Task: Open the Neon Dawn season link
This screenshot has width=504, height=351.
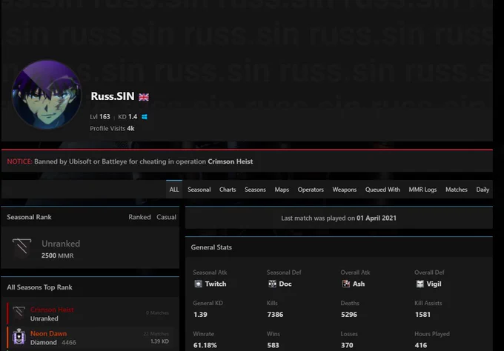Action: click(48, 333)
